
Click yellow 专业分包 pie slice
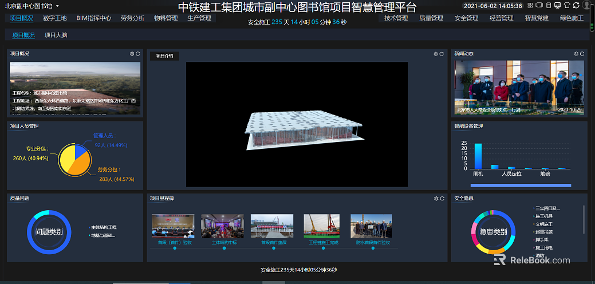click(x=67, y=159)
